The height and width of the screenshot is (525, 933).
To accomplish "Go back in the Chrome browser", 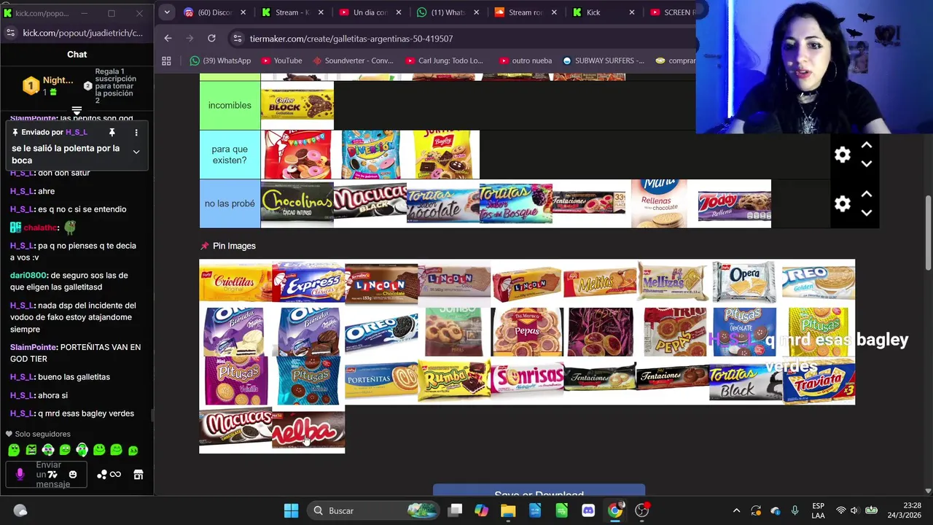I will coord(168,38).
